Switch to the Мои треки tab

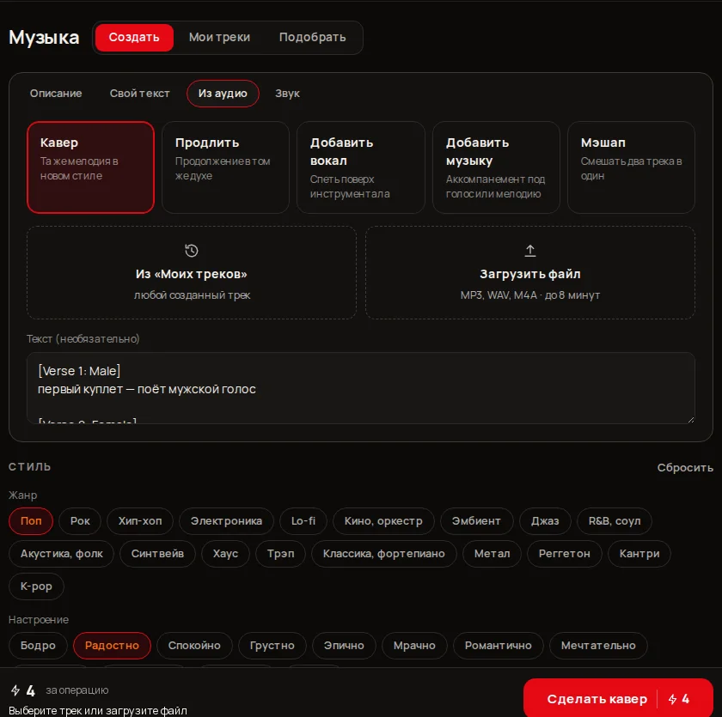tap(219, 37)
